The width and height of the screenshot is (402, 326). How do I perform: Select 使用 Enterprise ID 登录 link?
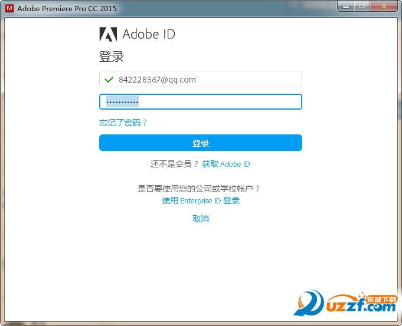(201, 200)
